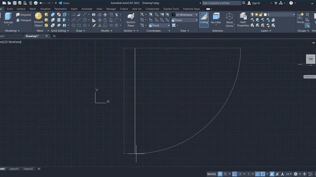Toggle snap mode dotted grid in status bar
Image resolution: width=316 pixels, height=177 pixels.
[225, 174]
